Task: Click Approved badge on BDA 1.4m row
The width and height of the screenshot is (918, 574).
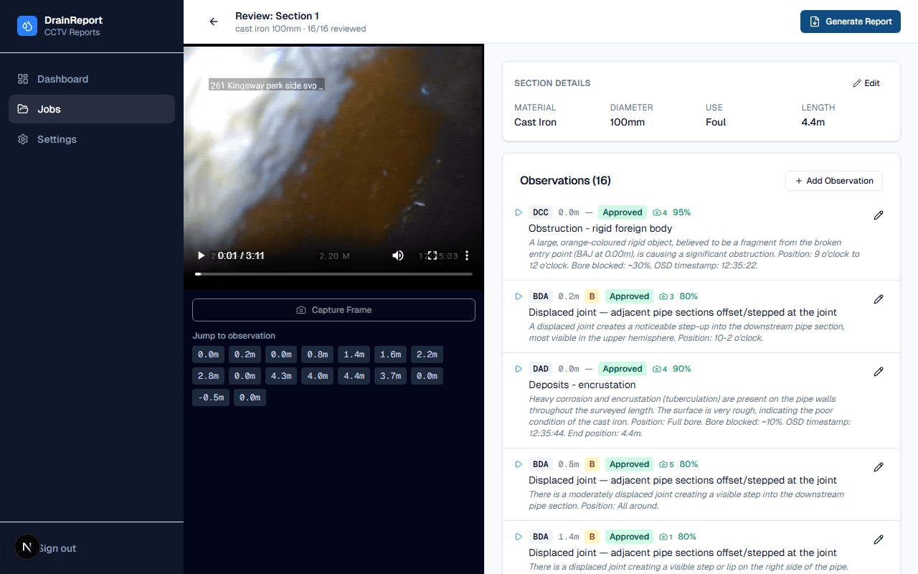Action: point(630,537)
